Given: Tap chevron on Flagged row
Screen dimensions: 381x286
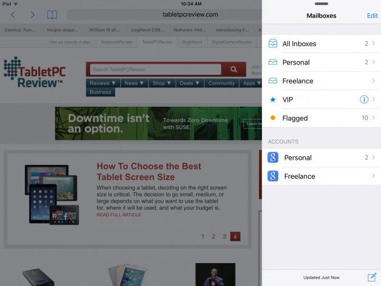Looking at the screenshot, I should coord(374,118).
